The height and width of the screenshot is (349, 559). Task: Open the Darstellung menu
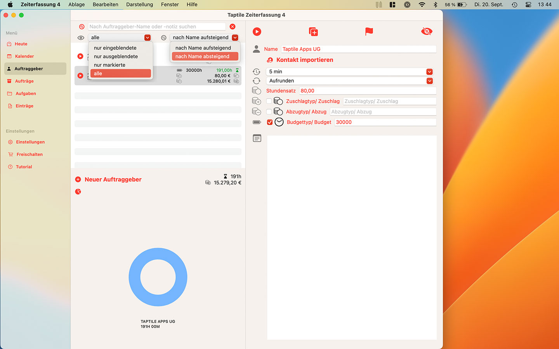click(140, 5)
